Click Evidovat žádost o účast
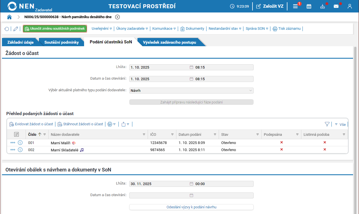 click(31, 124)
